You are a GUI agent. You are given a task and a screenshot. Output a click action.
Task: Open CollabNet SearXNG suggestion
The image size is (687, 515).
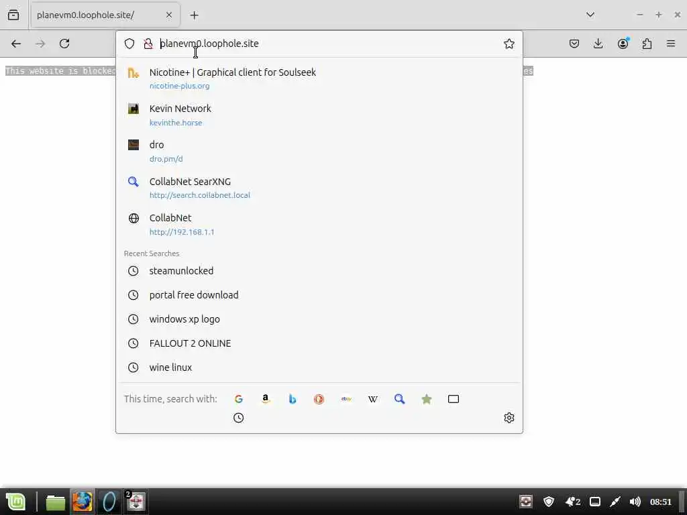[x=319, y=188]
